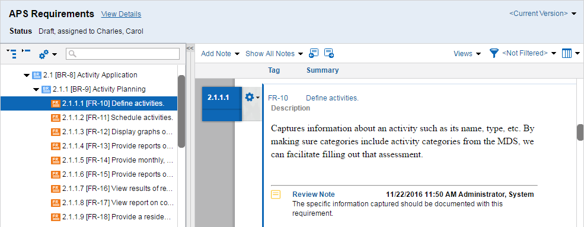Open the Show All Notes dropdown
Image resolution: width=584 pixels, height=227 pixels.
[274, 54]
